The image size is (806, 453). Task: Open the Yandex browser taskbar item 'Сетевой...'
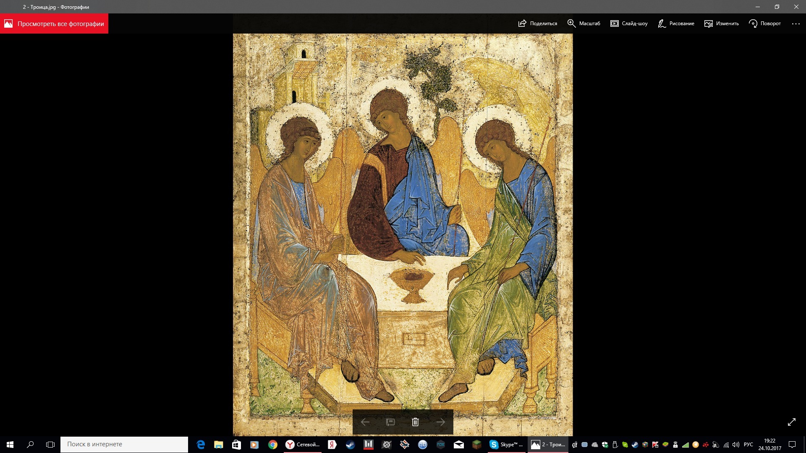click(303, 444)
